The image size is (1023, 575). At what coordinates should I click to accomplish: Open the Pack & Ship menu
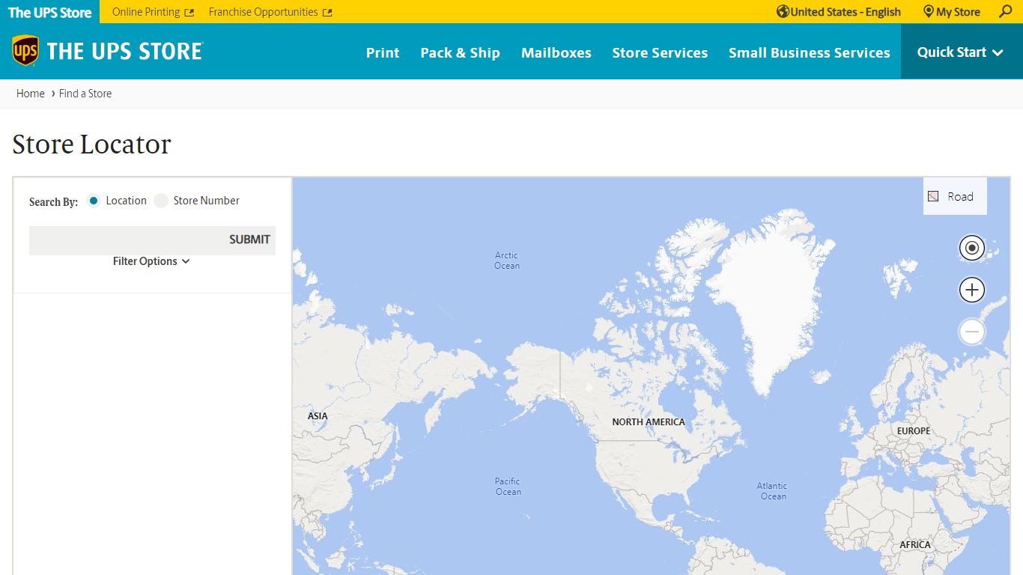point(460,52)
